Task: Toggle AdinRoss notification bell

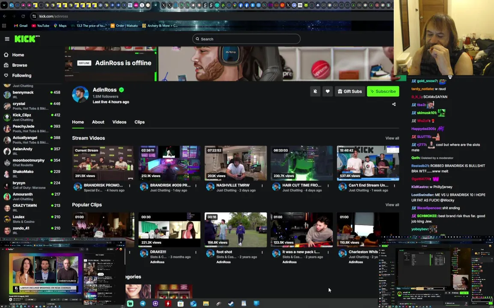Action: (x=315, y=91)
